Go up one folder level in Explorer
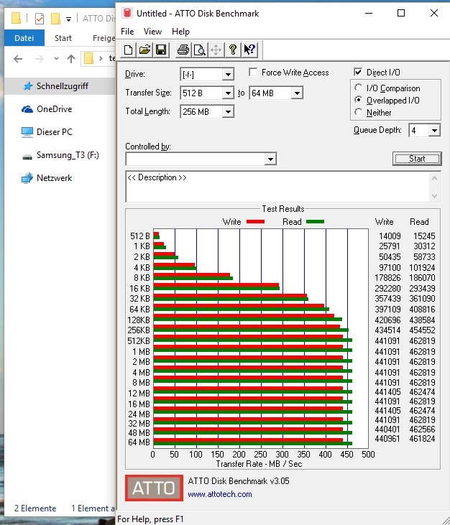 (x=71, y=60)
